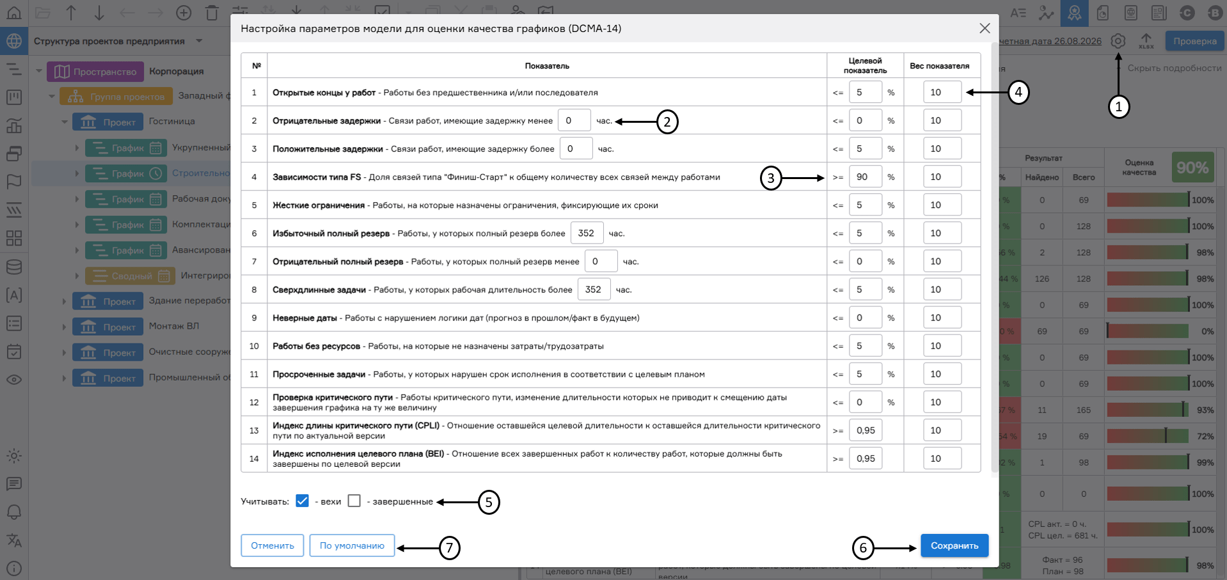Image resolution: width=1227 pixels, height=580 pixels.
Task: Click target value field for 'Открытые концы у работ'
Action: [x=865, y=92]
